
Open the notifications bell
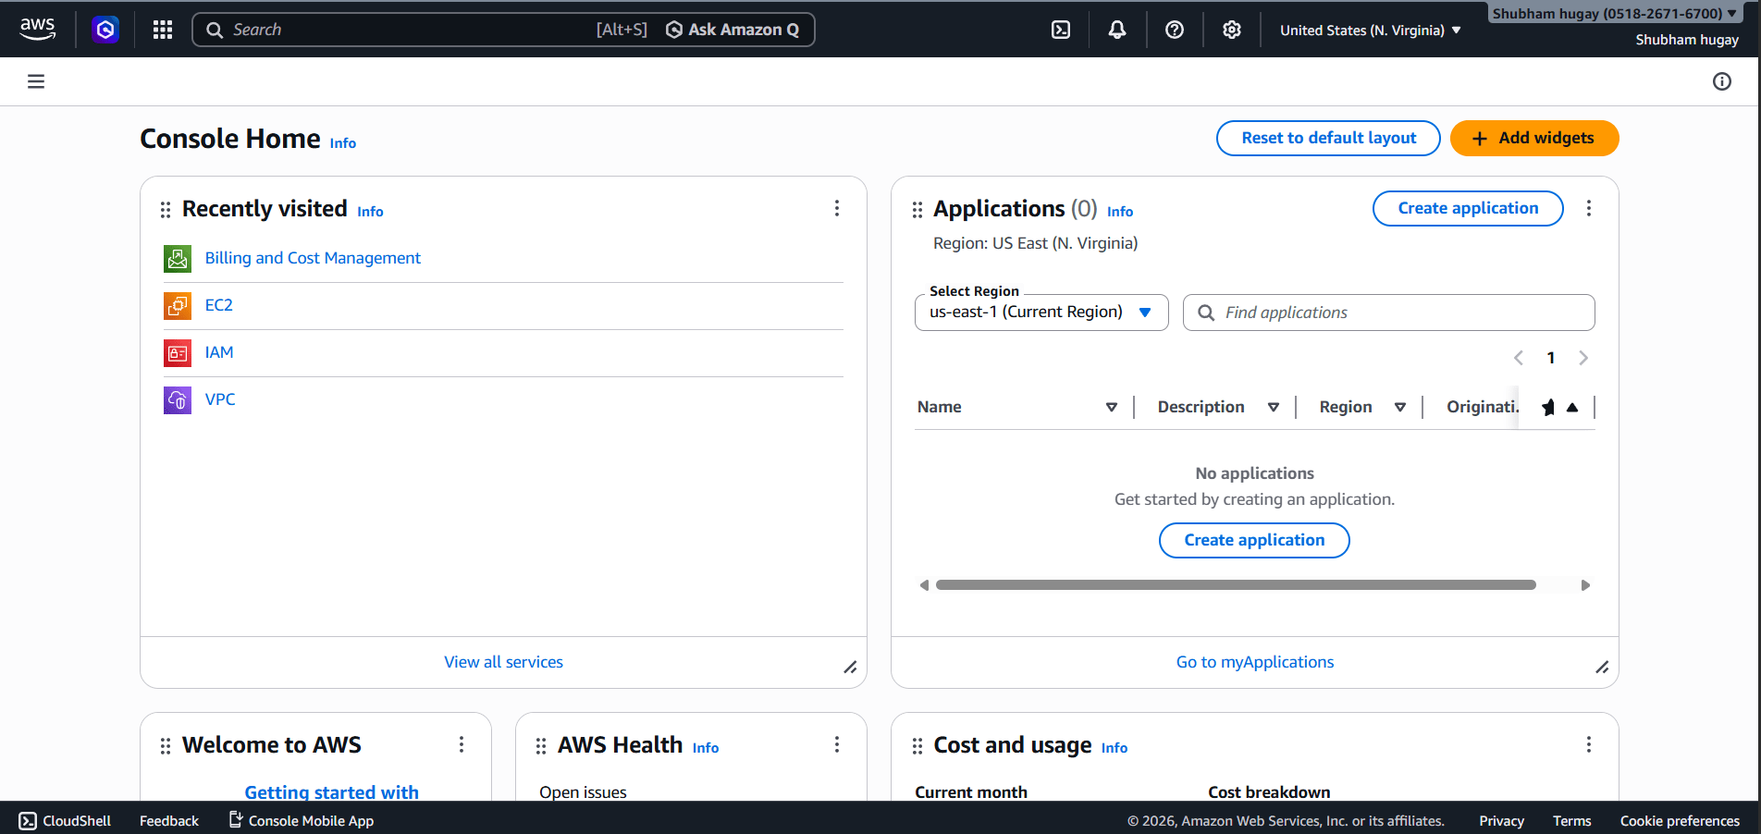pyautogui.click(x=1117, y=30)
